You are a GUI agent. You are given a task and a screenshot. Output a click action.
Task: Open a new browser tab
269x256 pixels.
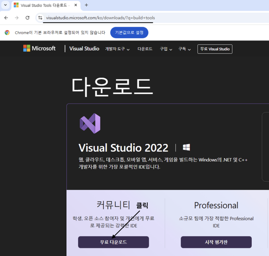(86, 5)
